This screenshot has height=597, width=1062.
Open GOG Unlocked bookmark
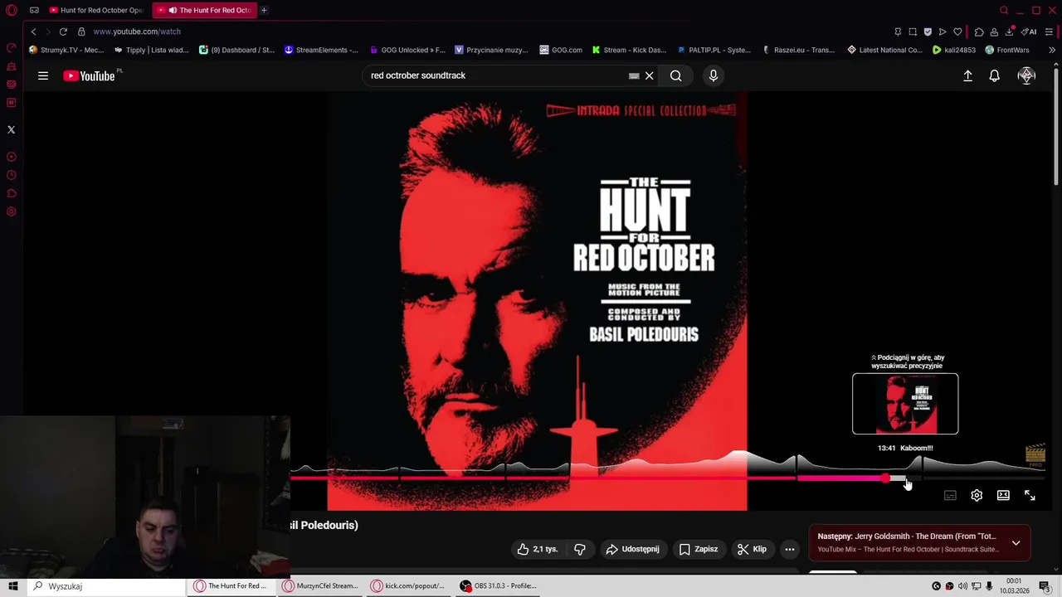(x=407, y=50)
